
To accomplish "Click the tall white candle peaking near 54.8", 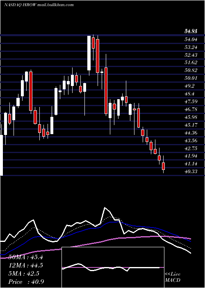I will click(x=89, y=53).
